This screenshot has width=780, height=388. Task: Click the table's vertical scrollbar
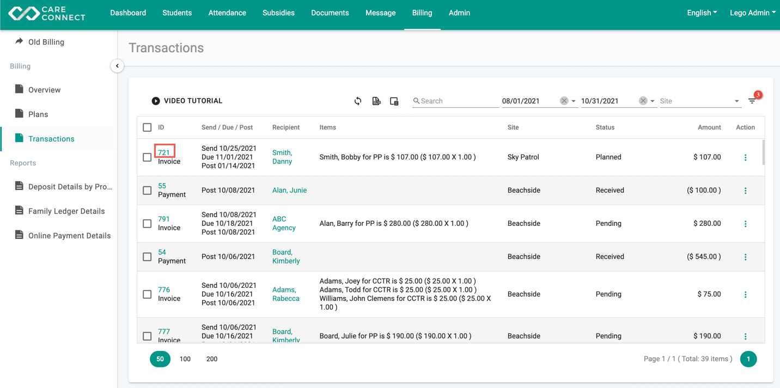(763, 152)
